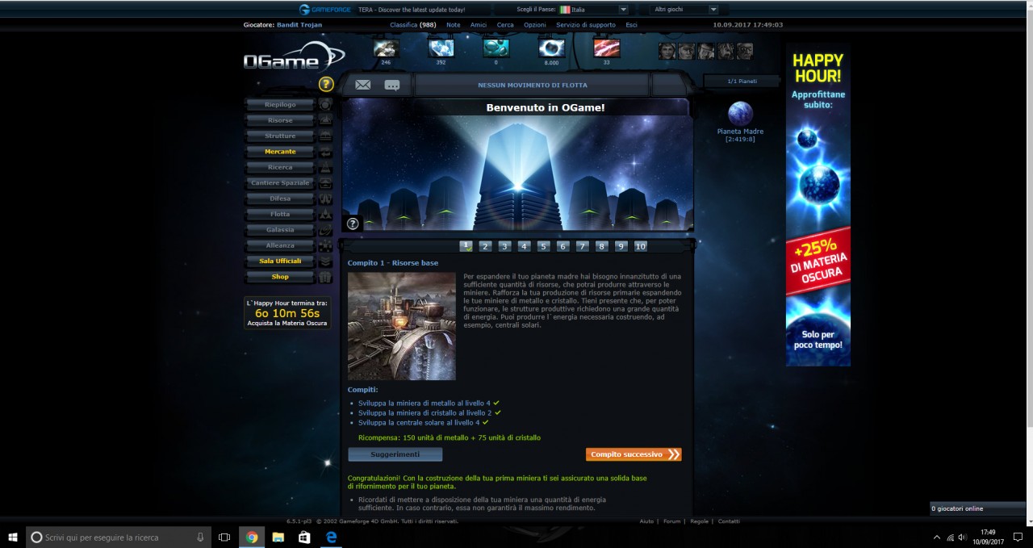This screenshot has height=548, width=1033.
Task: Click the Suggerimenti button
Action: pyautogui.click(x=395, y=454)
